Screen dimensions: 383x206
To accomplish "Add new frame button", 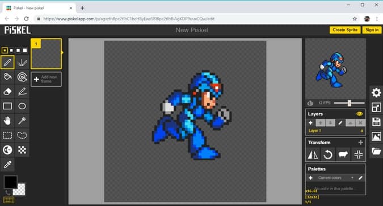I will pos(46,79).
